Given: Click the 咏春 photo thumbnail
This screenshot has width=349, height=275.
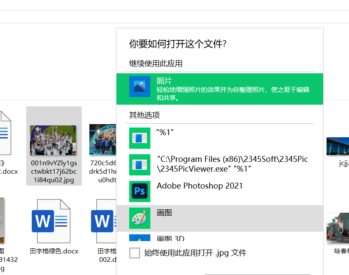Looking at the screenshot, I should click(x=338, y=228).
